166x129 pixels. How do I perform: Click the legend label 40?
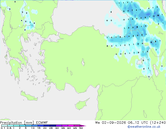(69, 128)
